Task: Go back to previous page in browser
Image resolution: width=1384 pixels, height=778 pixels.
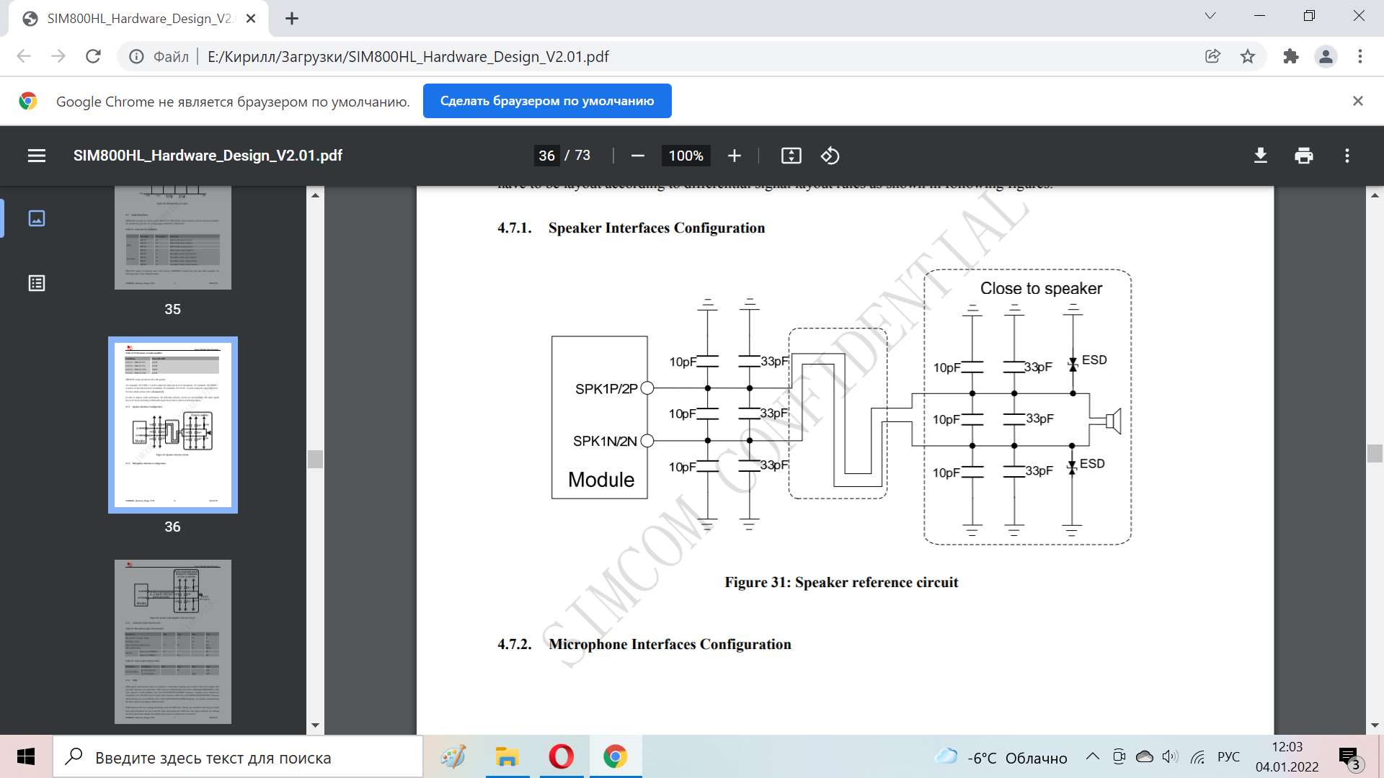Action: pos(24,56)
